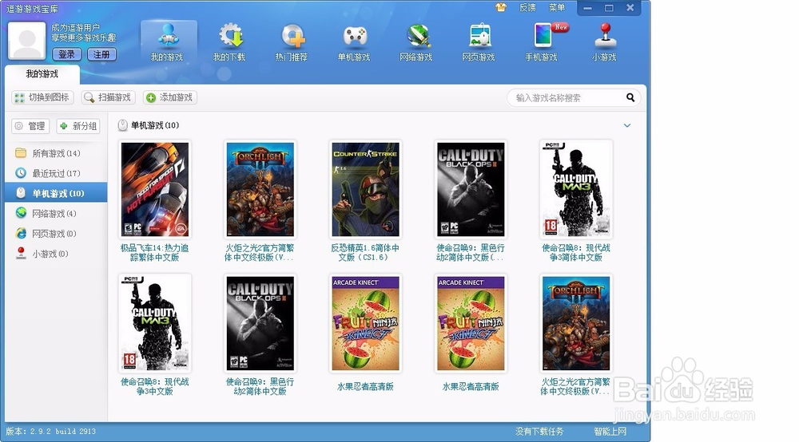Click 使命召唤8: 现代战争3中文版 title
Screen dimensions: 799x442
[155, 387]
